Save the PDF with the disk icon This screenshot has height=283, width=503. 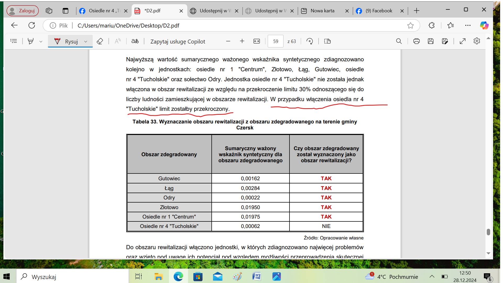pos(431,41)
